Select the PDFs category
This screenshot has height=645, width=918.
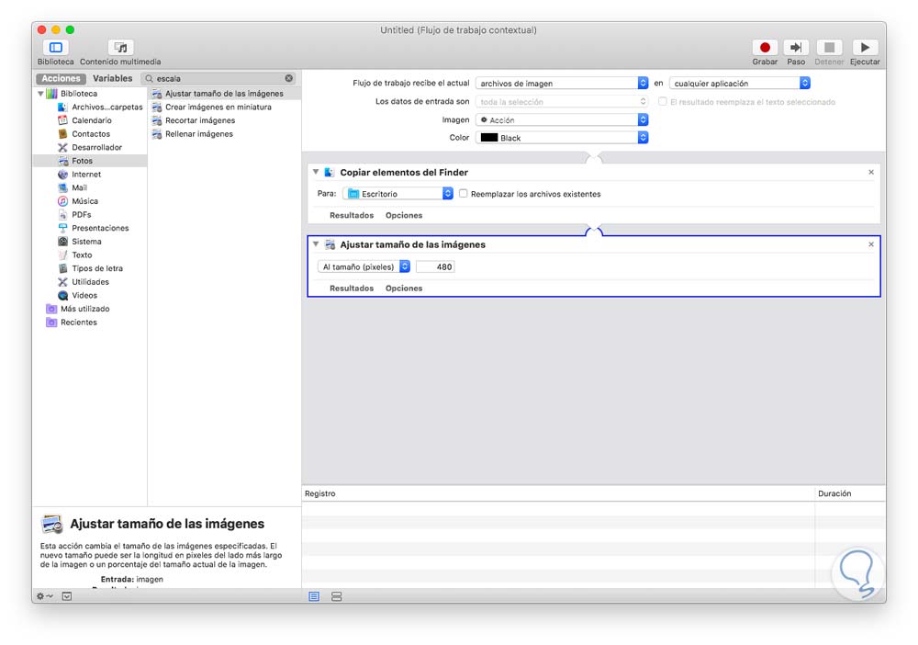(75, 215)
